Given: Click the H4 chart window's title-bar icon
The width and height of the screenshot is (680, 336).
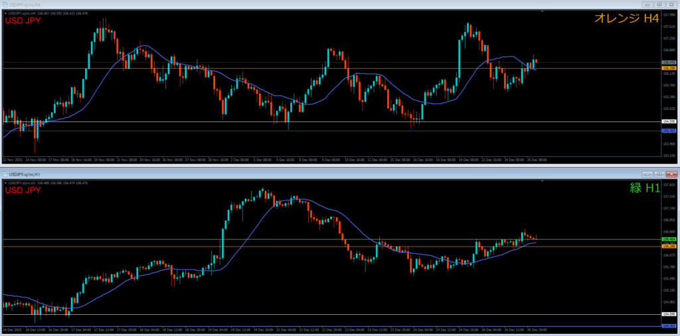Looking at the screenshot, I should (x=5, y=4).
